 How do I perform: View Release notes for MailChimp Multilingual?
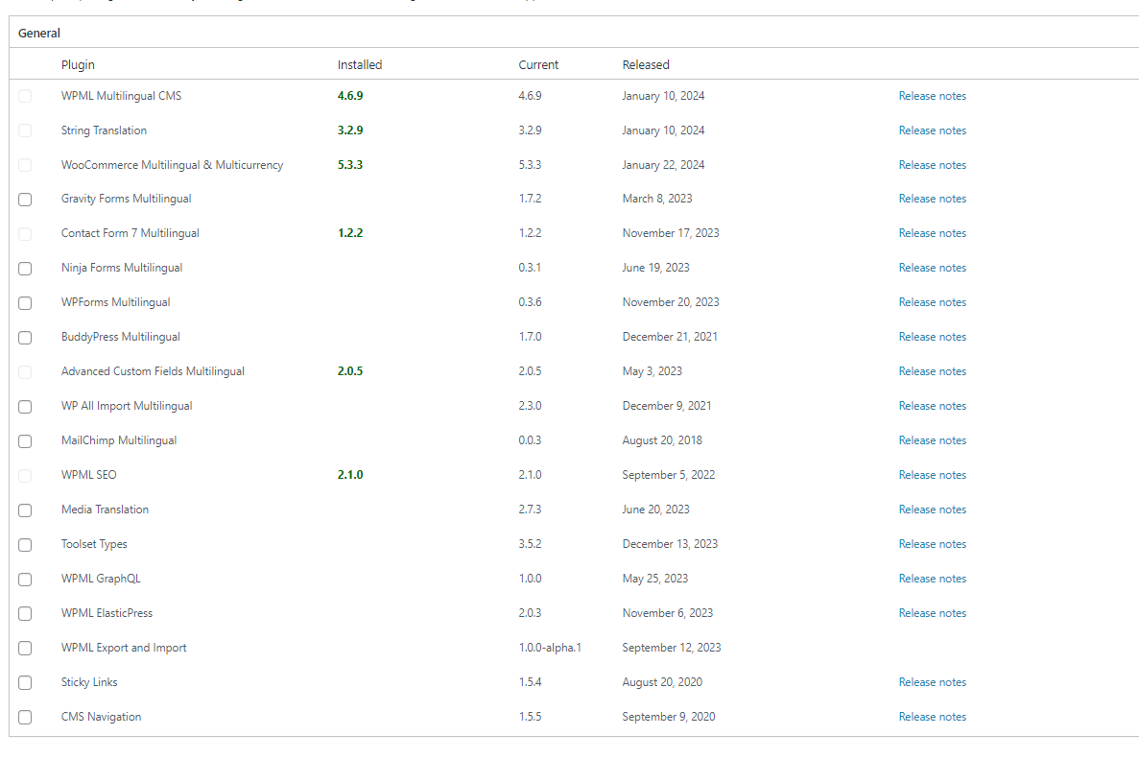click(x=932, y=440)
